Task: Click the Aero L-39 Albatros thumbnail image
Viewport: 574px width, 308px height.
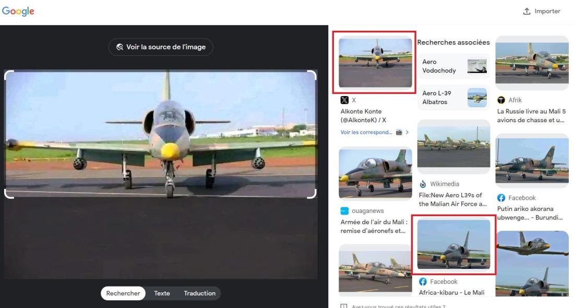Action: click(x=477, y=98)
